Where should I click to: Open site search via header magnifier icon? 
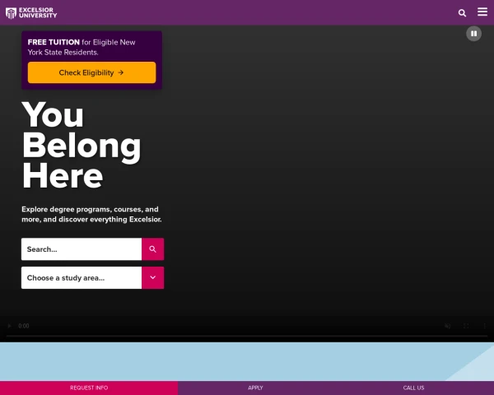click(462, 13)
